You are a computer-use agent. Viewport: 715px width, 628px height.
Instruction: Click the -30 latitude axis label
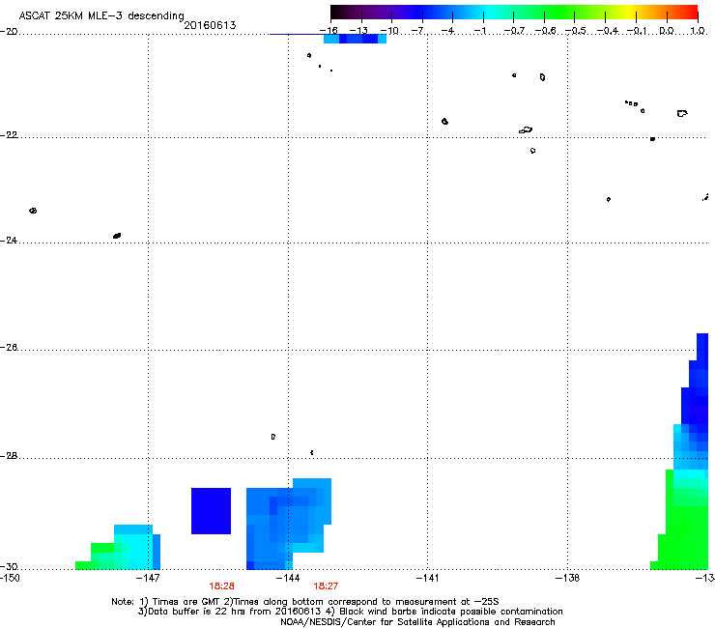(9, 566)
